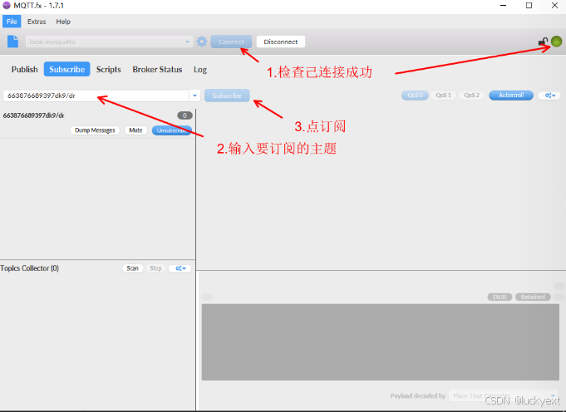
Task: Mute the 663876689397dk9/dr subscription
Action: pos(135,130)
